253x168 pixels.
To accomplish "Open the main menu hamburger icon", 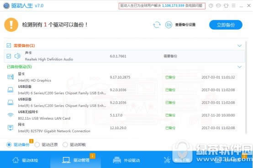I will click(233, 5).
